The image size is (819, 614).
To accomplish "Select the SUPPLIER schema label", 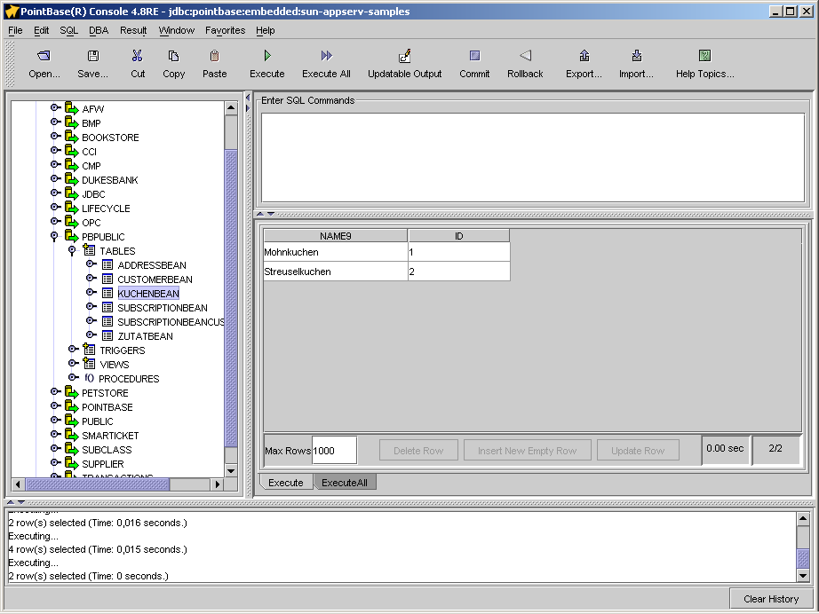I will (x=103, y=464).
